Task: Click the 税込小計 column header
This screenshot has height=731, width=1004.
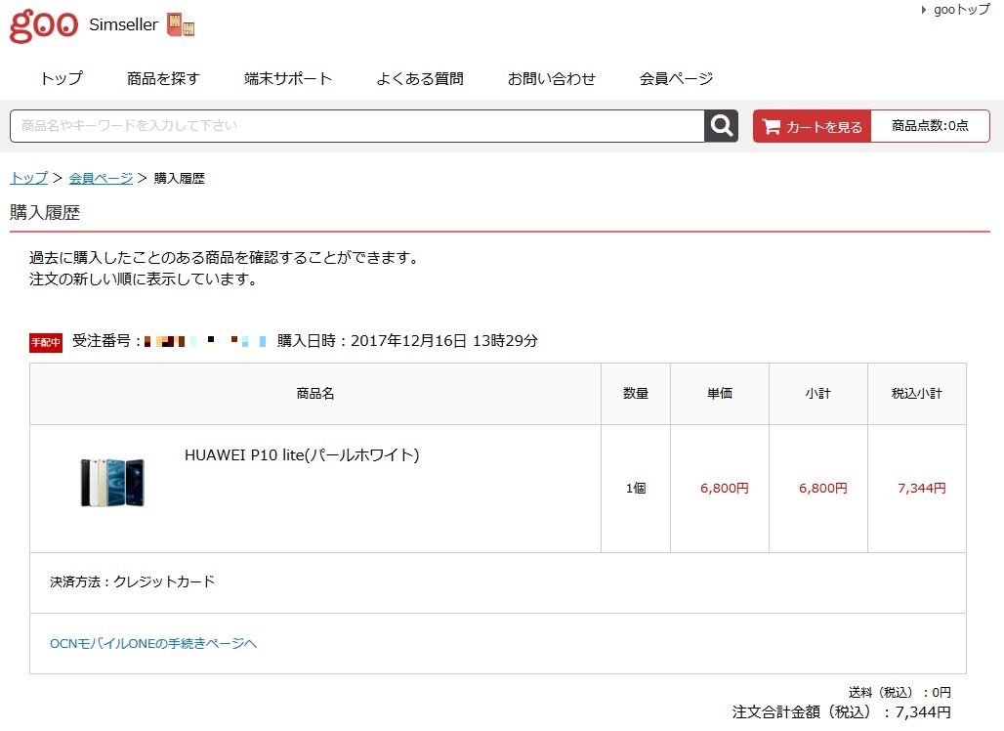Action: pyautogui.click(x=917, y=394)
